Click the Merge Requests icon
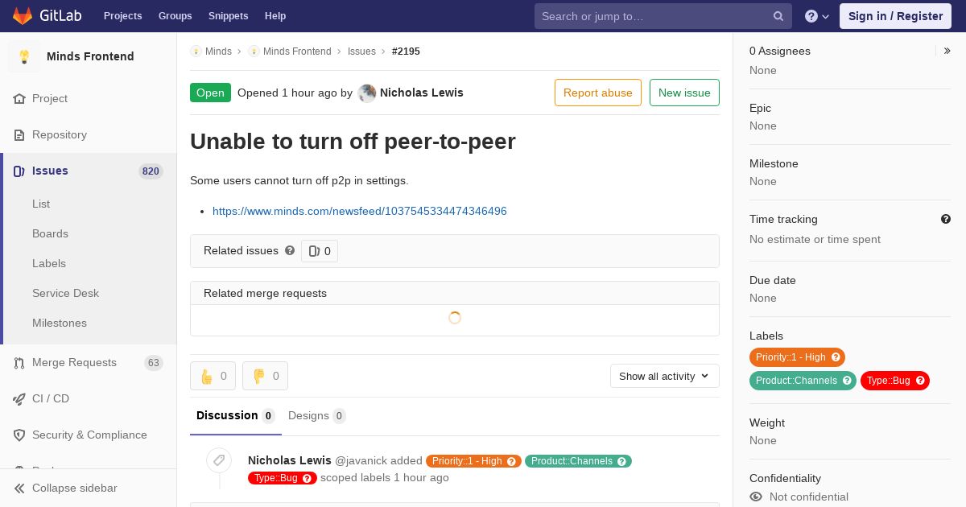966x507 pixels. pos(19,363)
